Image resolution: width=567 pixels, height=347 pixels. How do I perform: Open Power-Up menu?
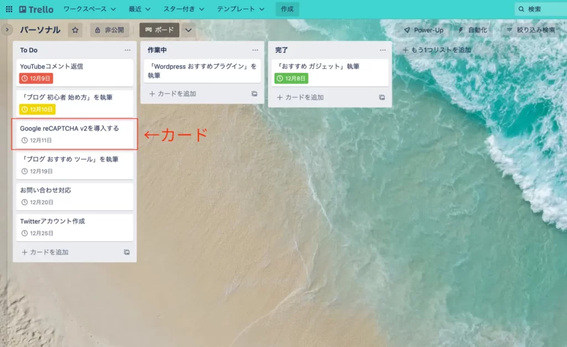pos(424,30)
